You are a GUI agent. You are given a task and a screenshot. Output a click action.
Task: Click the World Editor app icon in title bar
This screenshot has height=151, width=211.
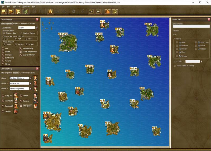pyautogui.click(x=2, y=2)
